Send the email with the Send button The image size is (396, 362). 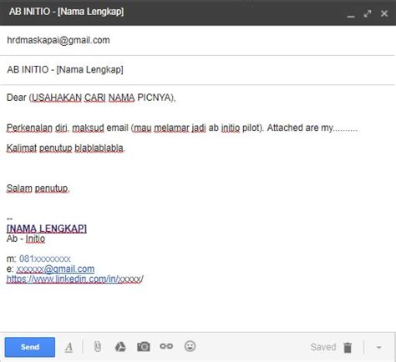point(30,347)
